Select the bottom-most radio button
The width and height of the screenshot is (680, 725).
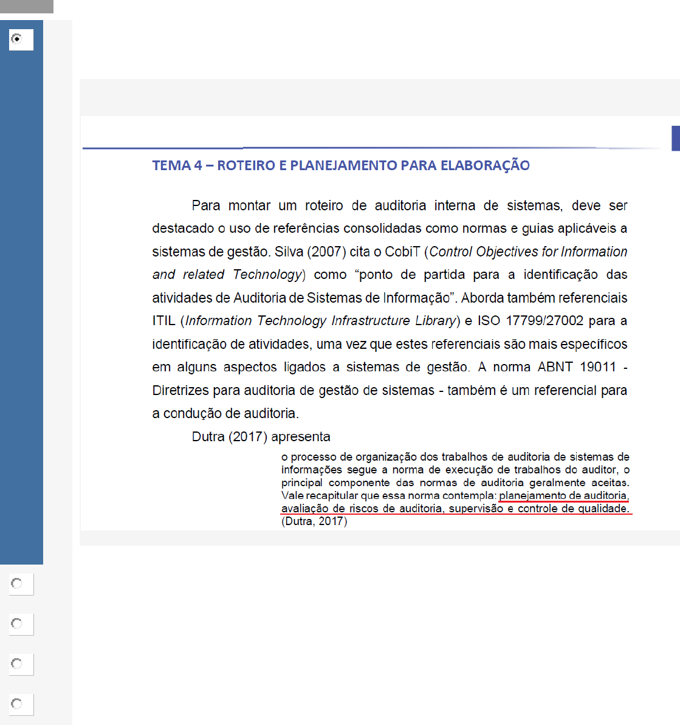coord(17,704)
